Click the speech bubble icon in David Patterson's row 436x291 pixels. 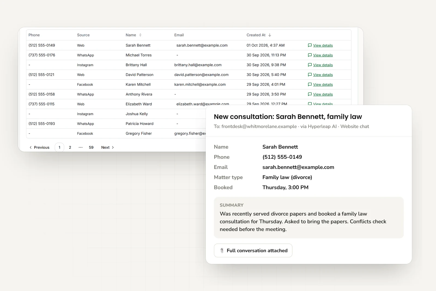pyautogui.click(x=310, y=75)
